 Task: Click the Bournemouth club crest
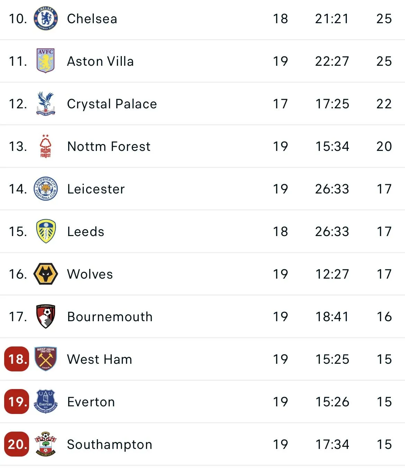click(46, 316)
